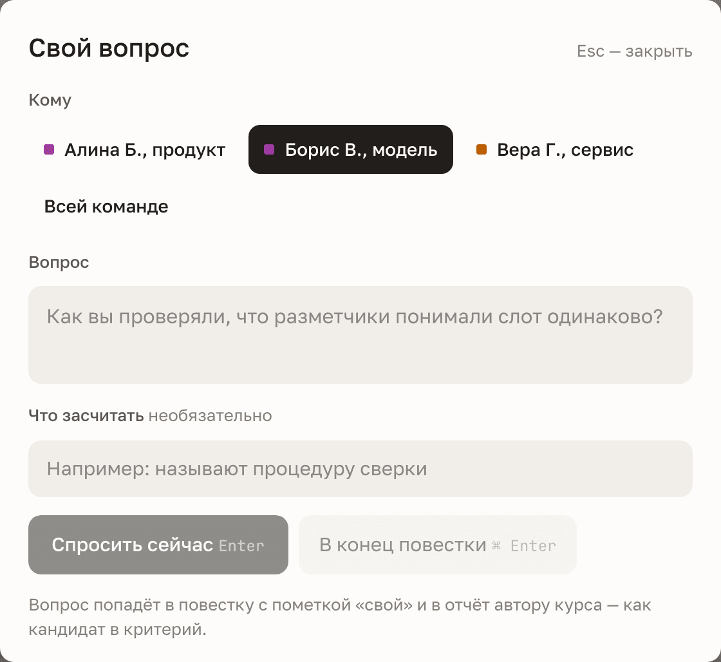Click the Что засчитать необязательно label
The height and width of the screenshot is (662, 721).
tap(151, 415)
